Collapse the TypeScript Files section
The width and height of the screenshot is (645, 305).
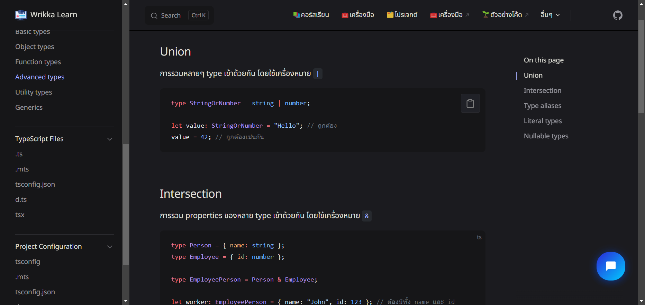(110, 139)
